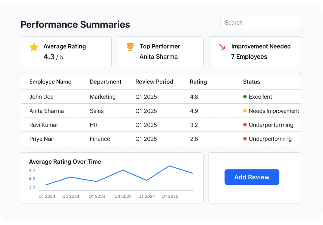Screen dimensions: 323x225
Task: Click the Top Performer card title
Action: click(x=160, y=46)
